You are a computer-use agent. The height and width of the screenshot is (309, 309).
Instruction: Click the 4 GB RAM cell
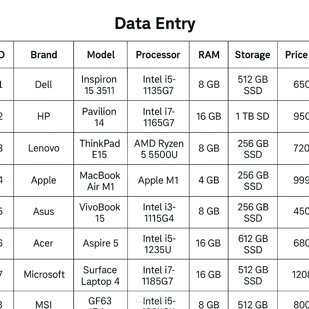pos(209,180)
